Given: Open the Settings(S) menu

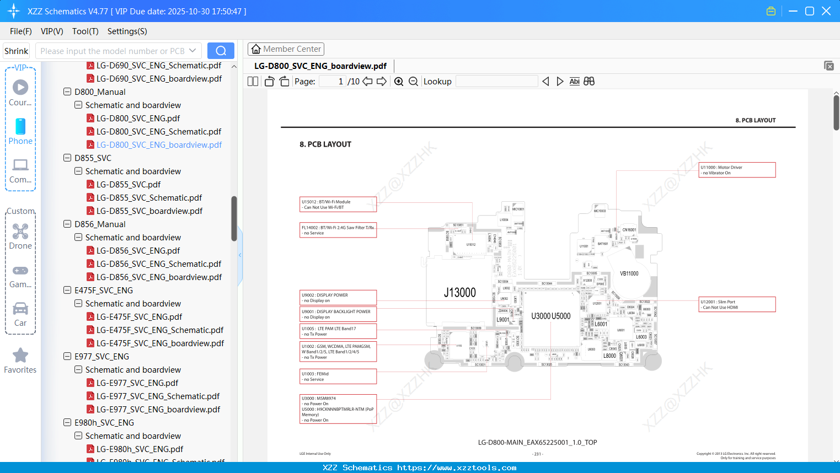Looking at the screenshot, I should tap(127, 31).
